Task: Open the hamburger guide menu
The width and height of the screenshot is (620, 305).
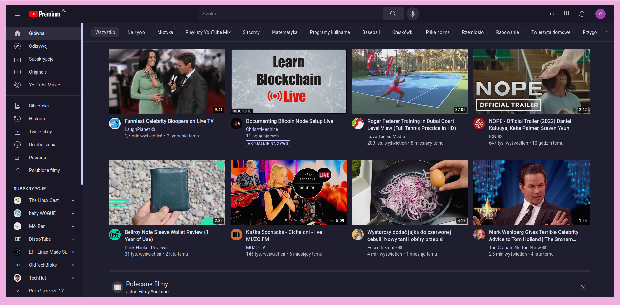Action: point(17,14)
